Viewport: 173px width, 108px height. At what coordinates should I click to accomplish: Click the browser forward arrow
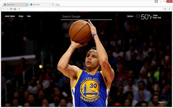[x=7, y=9]
